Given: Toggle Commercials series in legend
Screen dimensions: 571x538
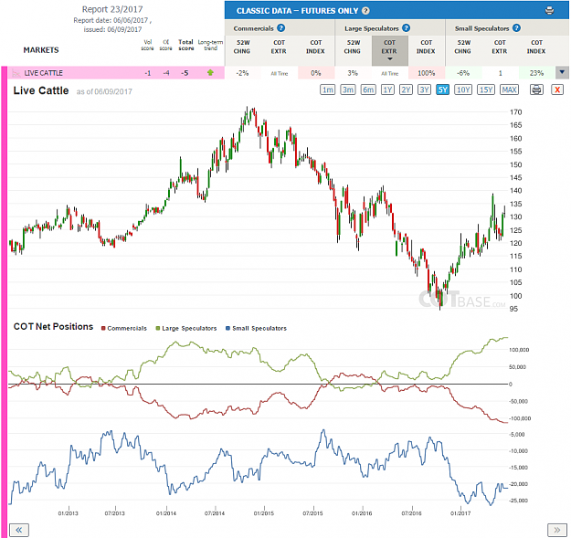Looking at the screenshot, I should click(124, 328).
